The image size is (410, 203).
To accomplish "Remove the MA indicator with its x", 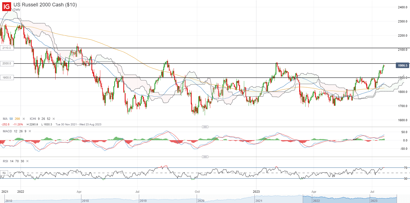I will pos(24,119).
